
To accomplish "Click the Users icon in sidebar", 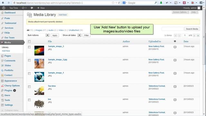I will (2, 95).
